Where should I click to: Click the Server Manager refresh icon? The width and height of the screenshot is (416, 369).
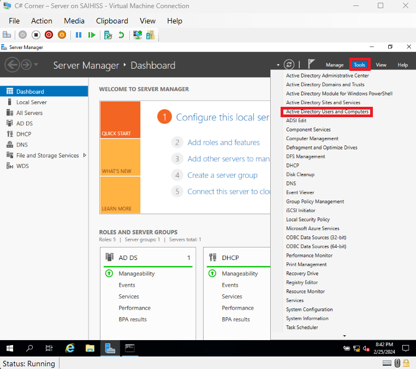[289, 65]
